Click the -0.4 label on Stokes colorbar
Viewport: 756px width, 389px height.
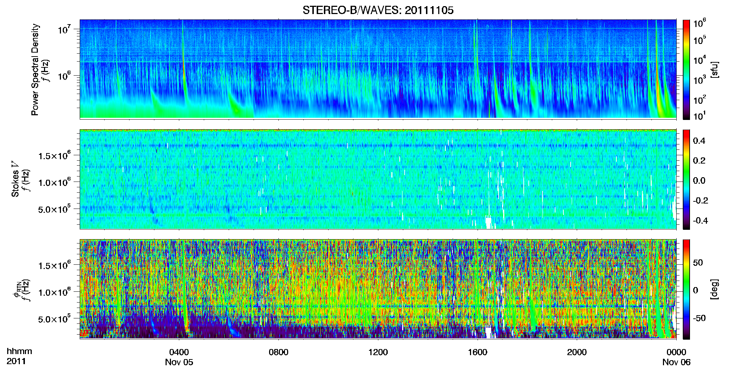coord(700,220)
